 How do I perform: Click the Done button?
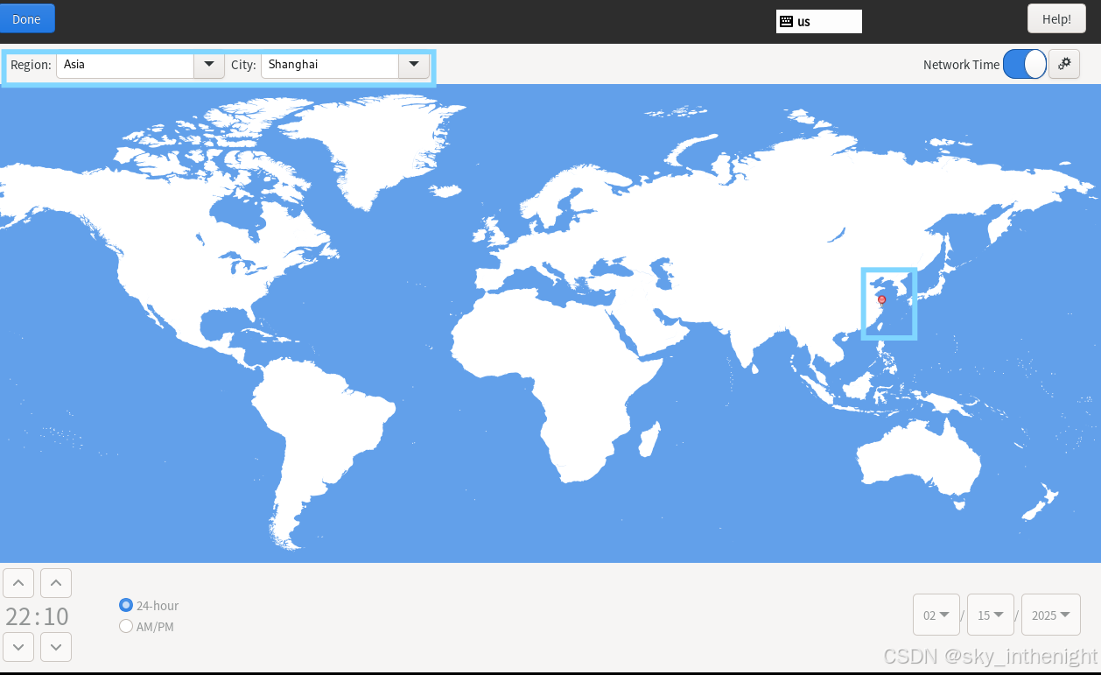[27, 19]
